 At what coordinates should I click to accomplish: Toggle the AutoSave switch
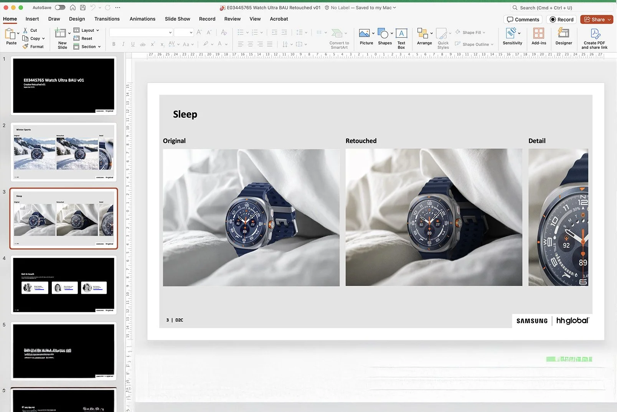(60, 8)
